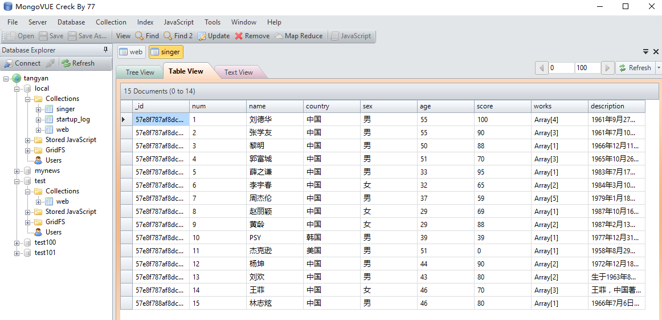Click the Find 2 toolbar button
The height and width of the screenshot is (320, 662).
178,36
